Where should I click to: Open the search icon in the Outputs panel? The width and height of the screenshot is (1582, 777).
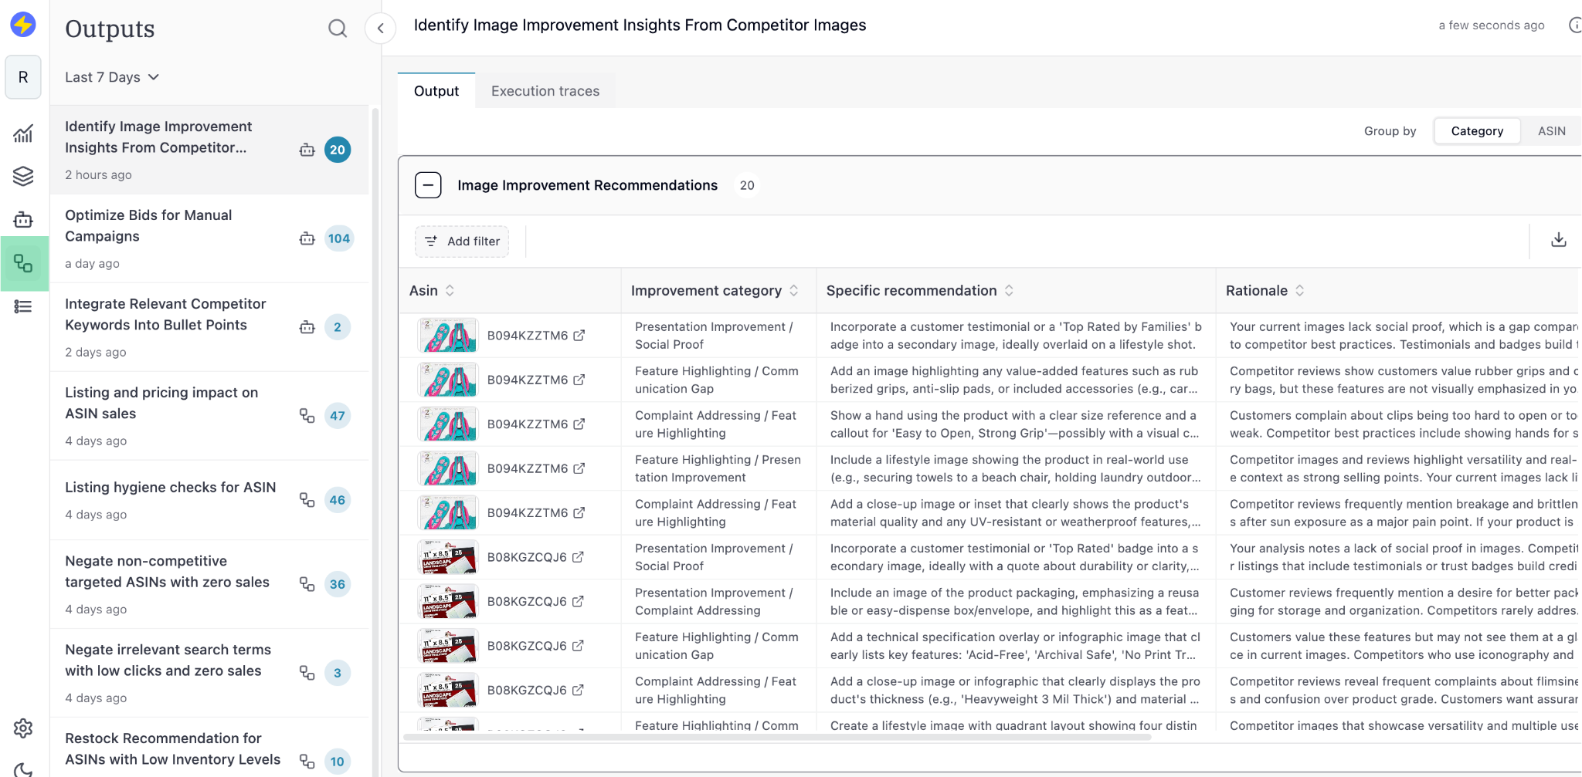(338, 28)
